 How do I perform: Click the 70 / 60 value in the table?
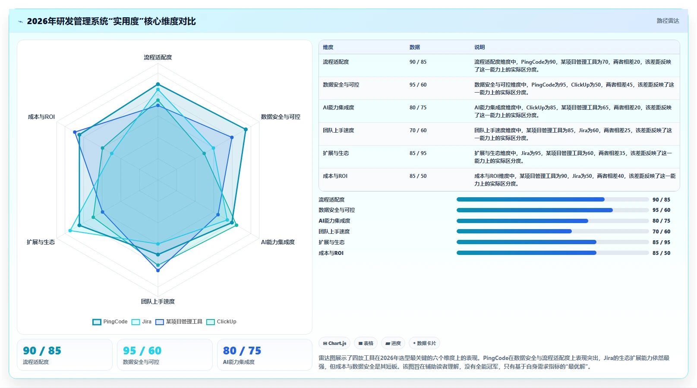pyautogui.click(x=418, y=130)
